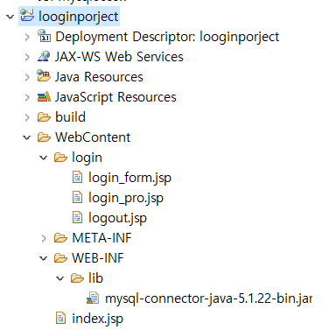Click the lib folder icon

[77, 278]
